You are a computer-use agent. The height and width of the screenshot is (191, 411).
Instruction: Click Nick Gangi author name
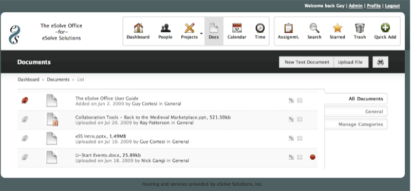click(x=153, y=161)
